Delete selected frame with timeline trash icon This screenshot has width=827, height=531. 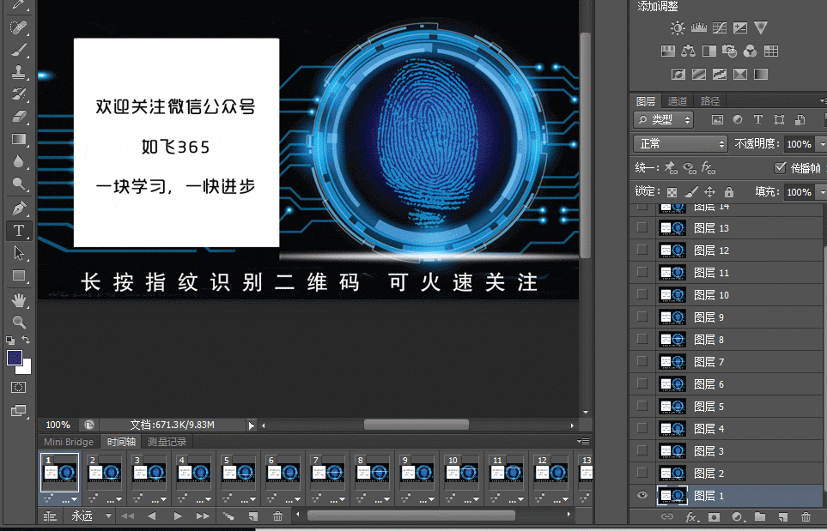277,516
